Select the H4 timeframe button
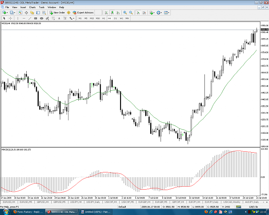The image size is (269, 215). (109, 18)
